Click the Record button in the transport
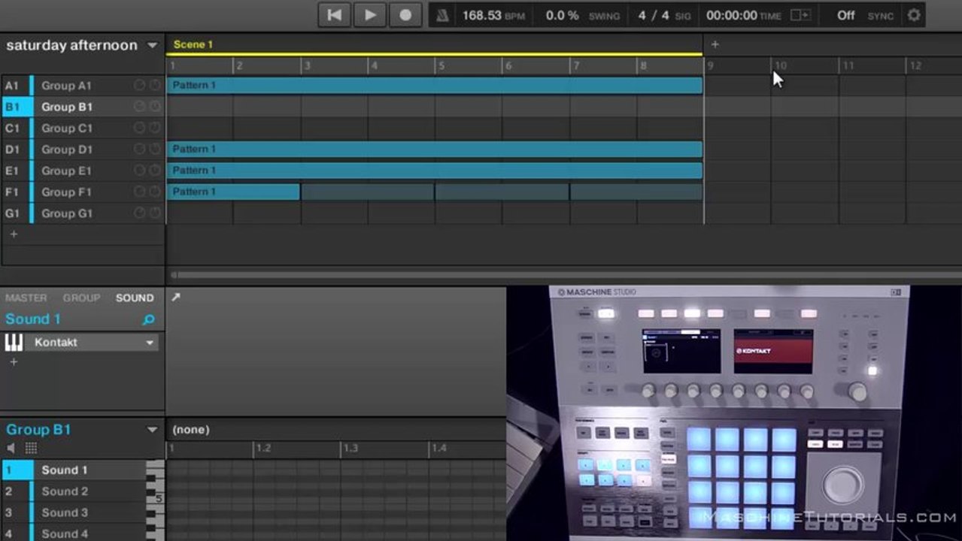962x541 pixels. point(405,14)
